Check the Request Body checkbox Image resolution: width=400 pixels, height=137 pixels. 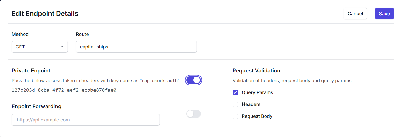[x=235, y=116]
